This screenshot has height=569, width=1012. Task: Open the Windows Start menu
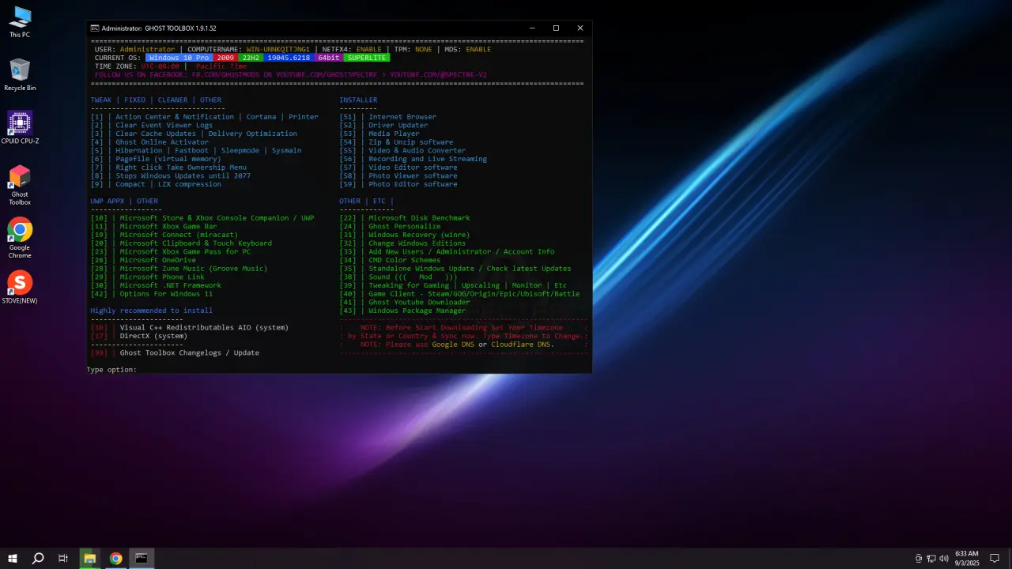click(13, 559)
